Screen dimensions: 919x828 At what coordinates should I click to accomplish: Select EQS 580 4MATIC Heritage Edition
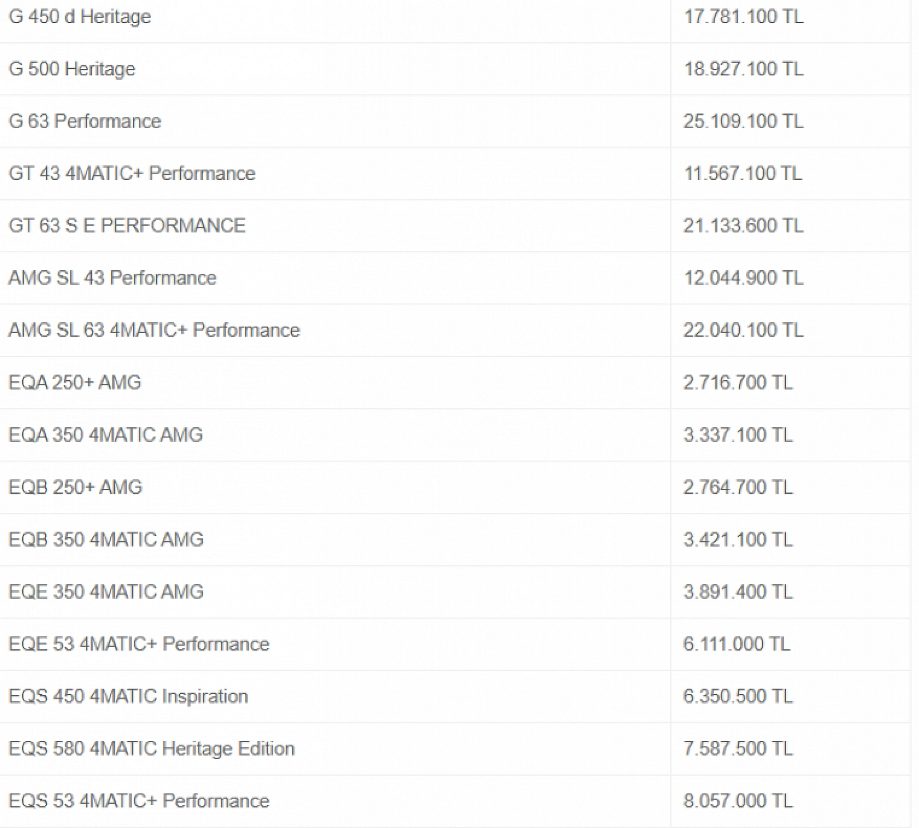[x=152, y=749]
